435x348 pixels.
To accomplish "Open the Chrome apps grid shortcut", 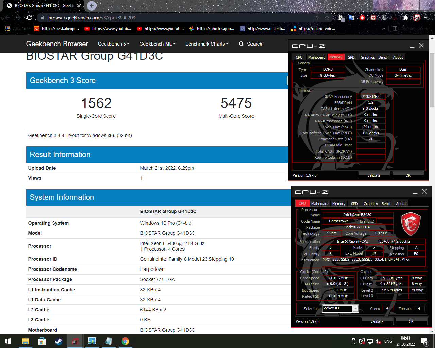I will point(7,29).
